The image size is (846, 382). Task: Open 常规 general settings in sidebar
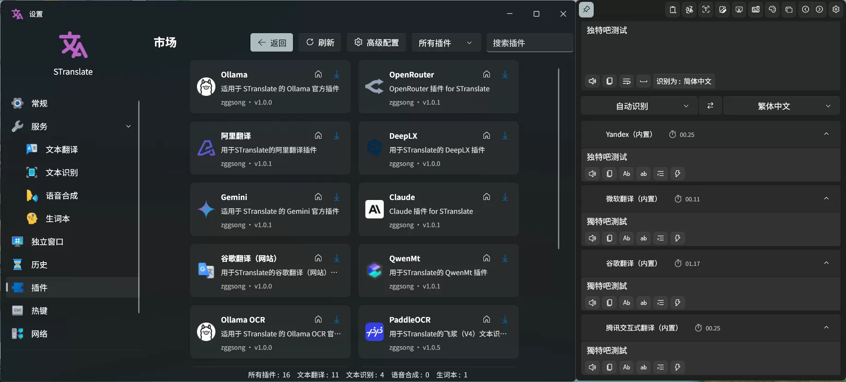(71, 103)
